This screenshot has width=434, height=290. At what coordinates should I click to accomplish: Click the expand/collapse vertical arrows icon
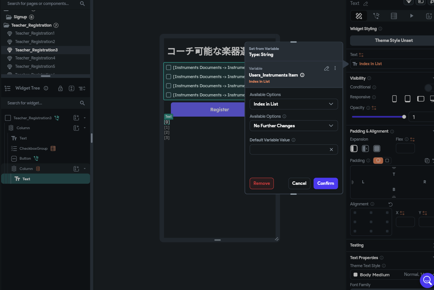(71, 88)
